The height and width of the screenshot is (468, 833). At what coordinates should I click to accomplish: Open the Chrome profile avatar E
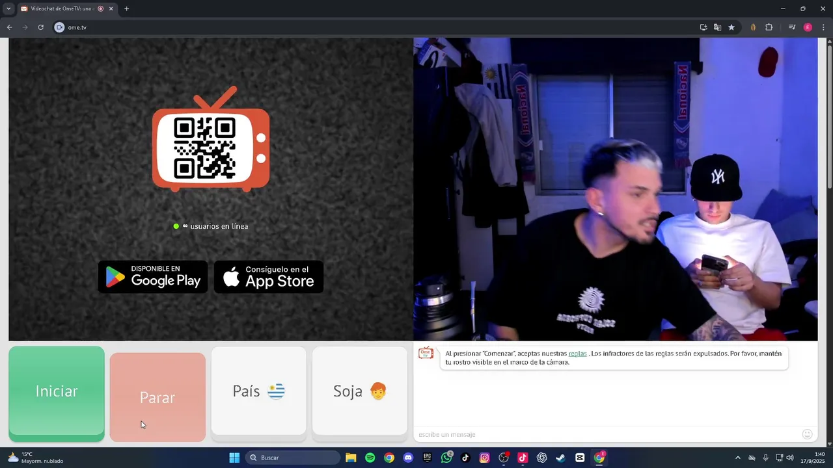808,27
